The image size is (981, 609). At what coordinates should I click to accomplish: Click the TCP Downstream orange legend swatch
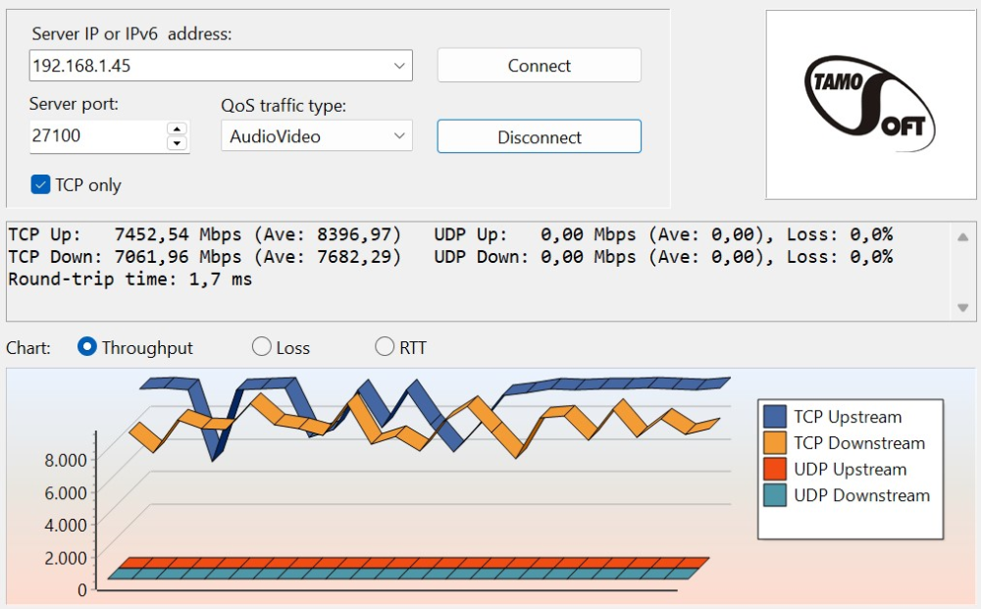pos(775,443)
